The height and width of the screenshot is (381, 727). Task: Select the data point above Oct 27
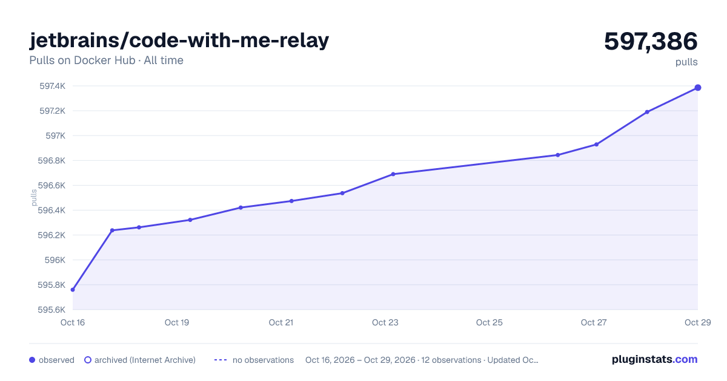click(596, 145)
